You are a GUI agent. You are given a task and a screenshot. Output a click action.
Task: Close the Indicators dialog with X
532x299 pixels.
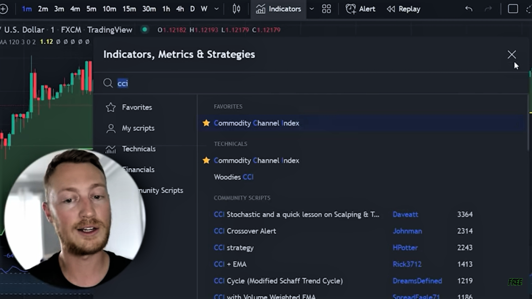pos(512,55)
